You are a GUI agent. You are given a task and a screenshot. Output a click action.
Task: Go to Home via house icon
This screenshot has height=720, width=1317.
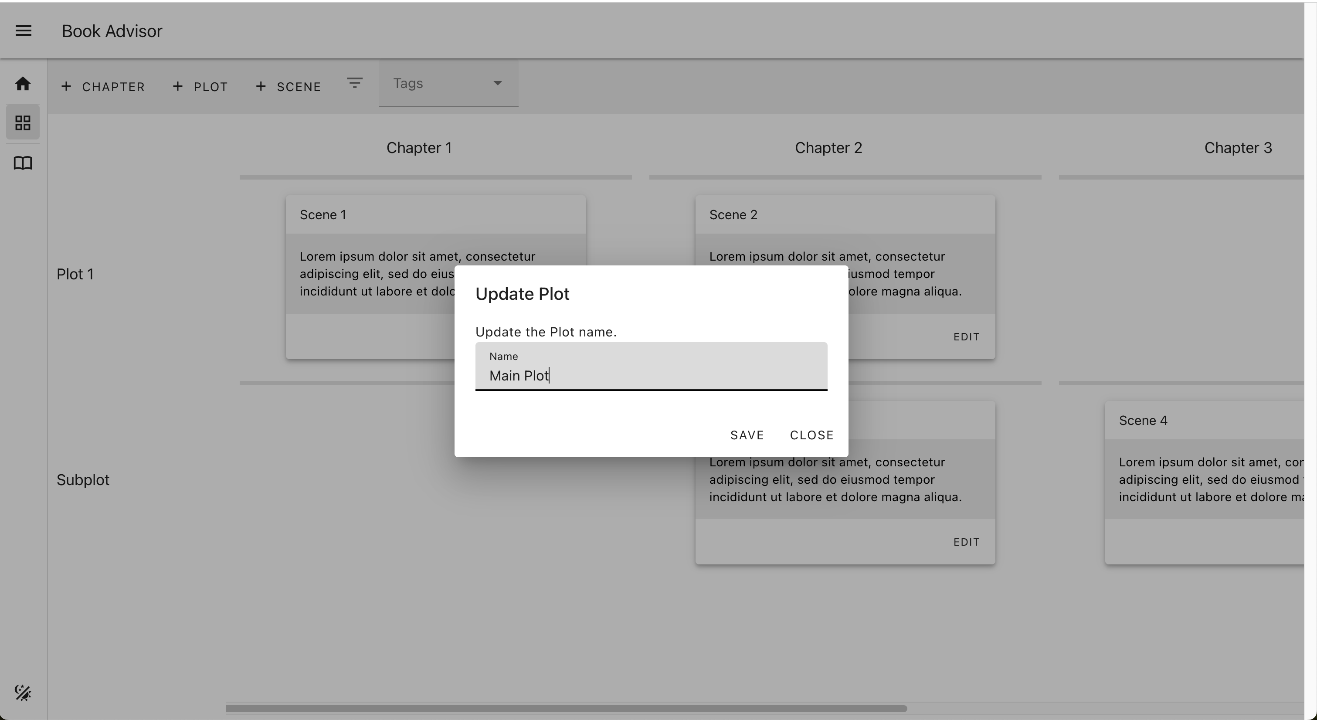click(23, 83)
